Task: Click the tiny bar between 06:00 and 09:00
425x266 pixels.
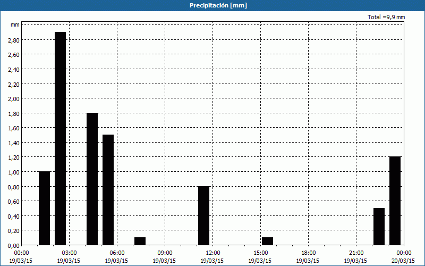Action: click(x=140, y=241)
